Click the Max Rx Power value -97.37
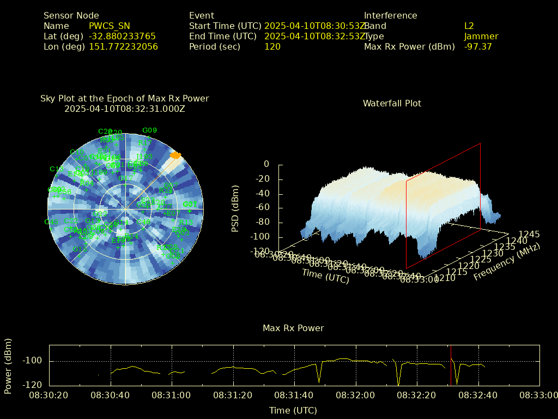The height and width of the screenshot is (419, 558). pyautogui.click(x=478, y=47)
